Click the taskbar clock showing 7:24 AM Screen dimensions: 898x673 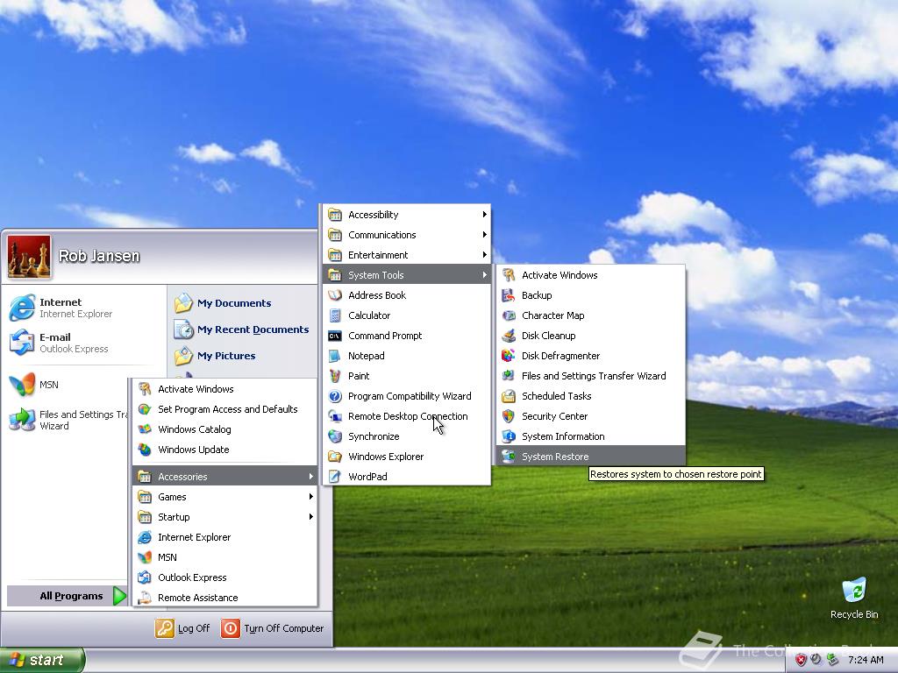(x=866, y=660)
